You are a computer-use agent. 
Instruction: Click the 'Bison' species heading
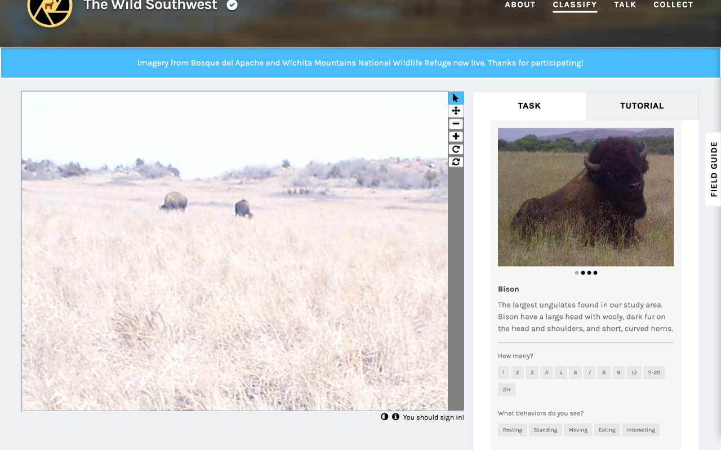(509, 289)
